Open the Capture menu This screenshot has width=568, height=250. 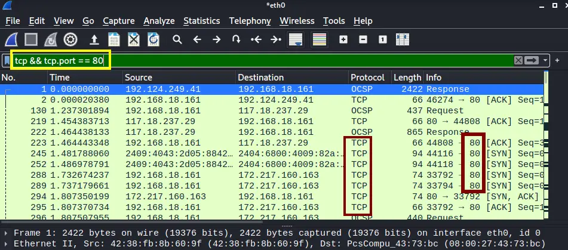coord(119,21)
